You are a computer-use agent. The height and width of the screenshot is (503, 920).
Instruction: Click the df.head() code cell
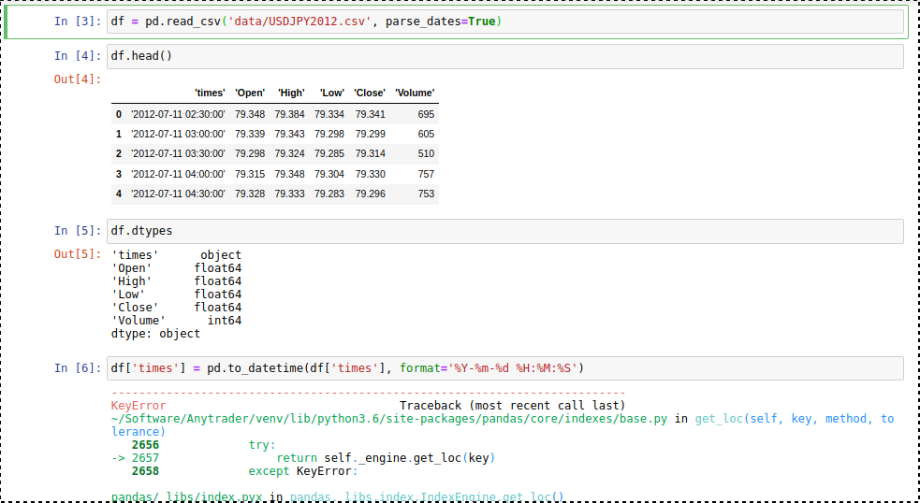[505, 56]
